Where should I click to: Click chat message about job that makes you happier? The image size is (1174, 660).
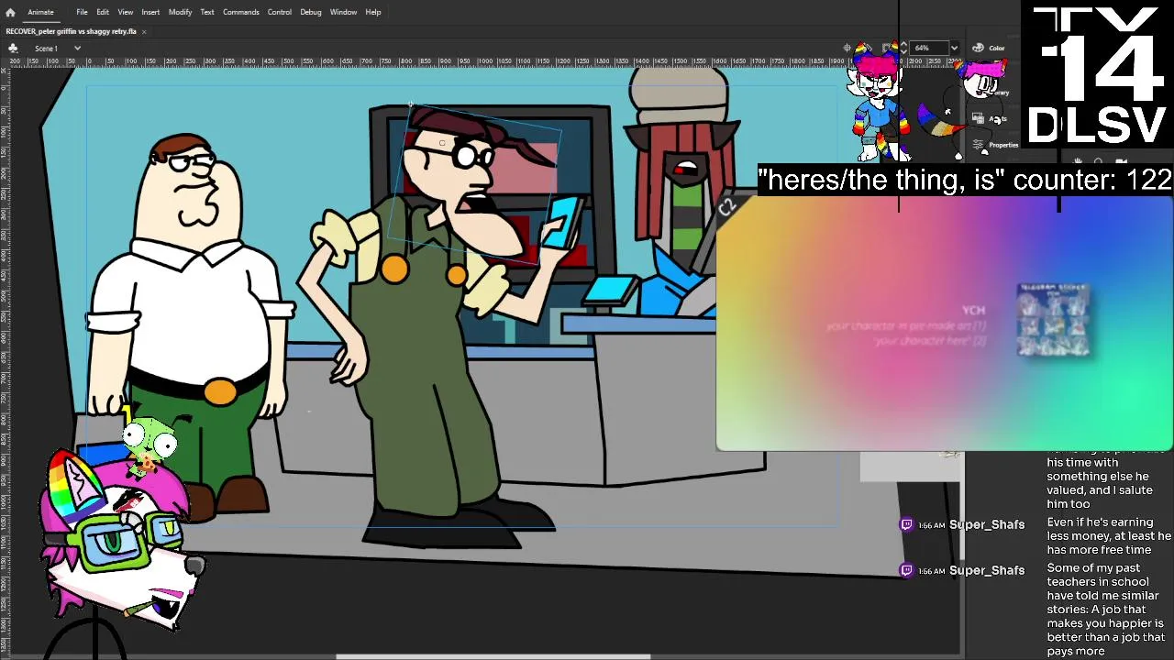point(1106,610)
